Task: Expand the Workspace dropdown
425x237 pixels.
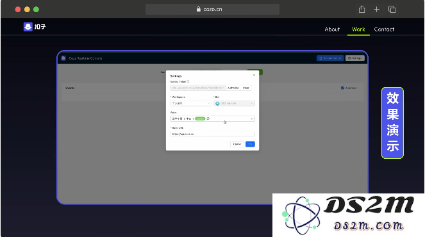Action: [x=191, y=103]
